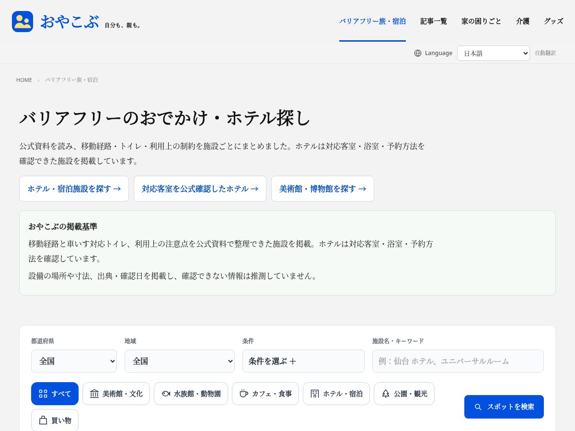Image resolution: width=575 pixels, height=431 pixels.
Task: Toggle the ホテル・宿泊 category filter
Action: click(x=336, y=394)
